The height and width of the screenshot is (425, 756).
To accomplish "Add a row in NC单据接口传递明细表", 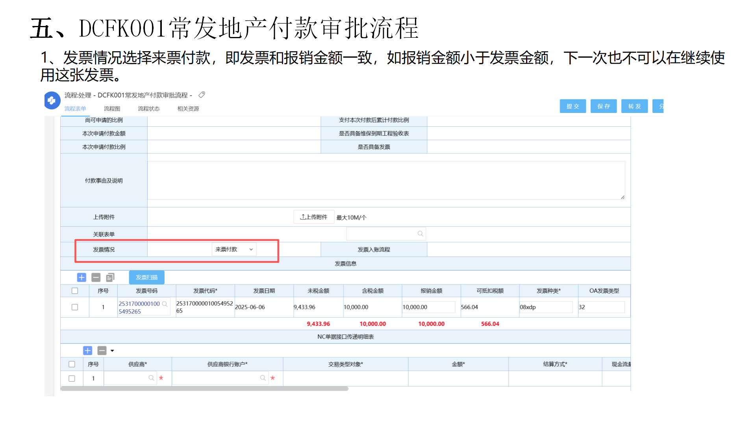I will pos(87,350).
